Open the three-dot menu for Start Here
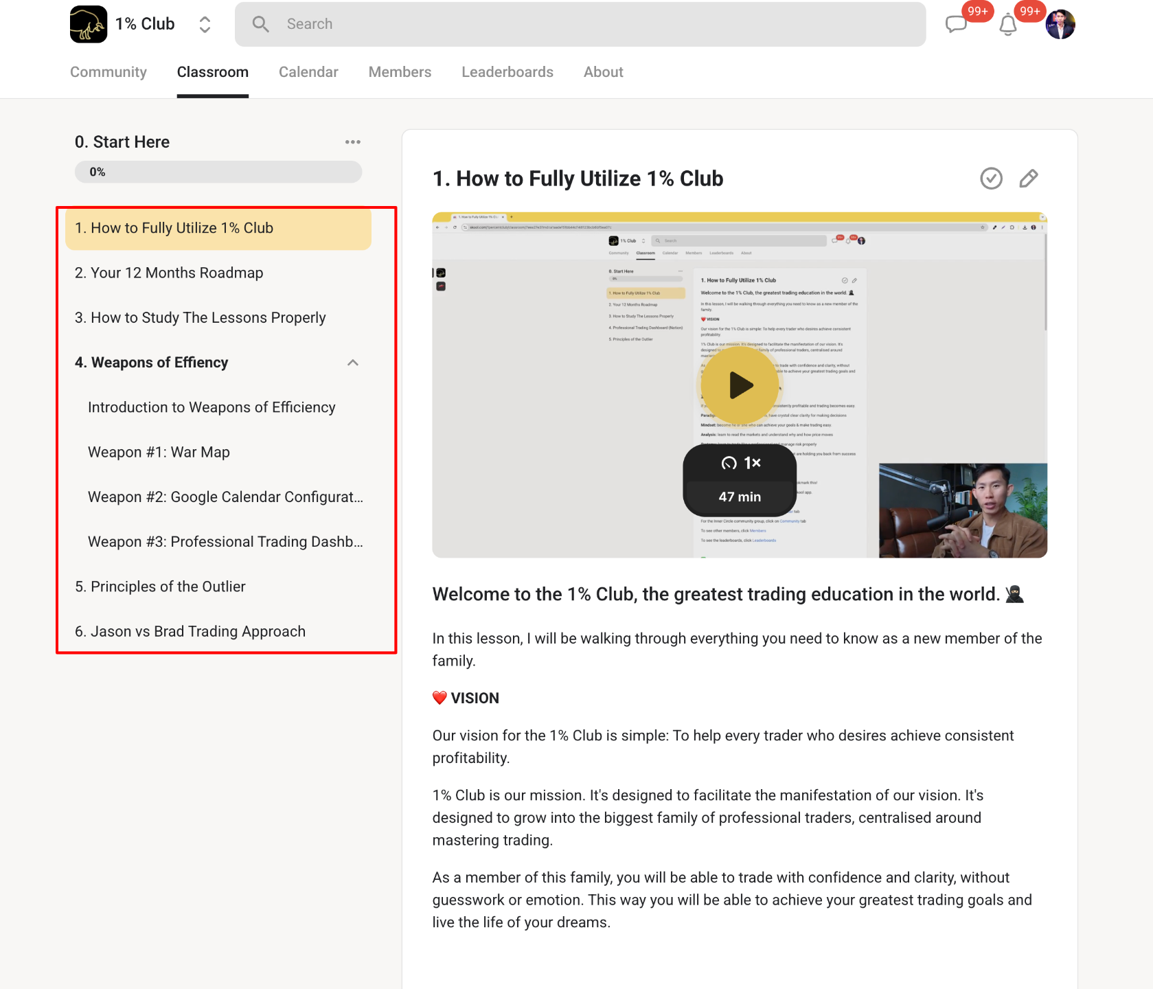This screenshot has width=1153, height=989. coord(353,142)
